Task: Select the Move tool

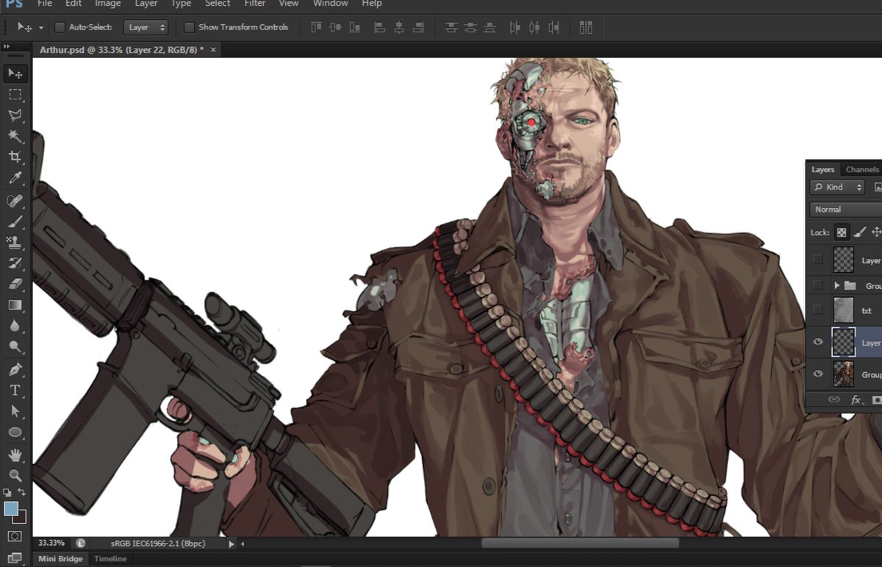Action: point(15,73)
